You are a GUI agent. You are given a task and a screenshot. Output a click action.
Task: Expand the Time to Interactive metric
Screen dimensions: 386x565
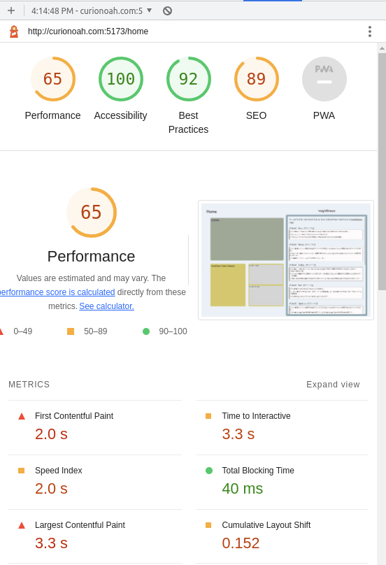coord(283,428)
